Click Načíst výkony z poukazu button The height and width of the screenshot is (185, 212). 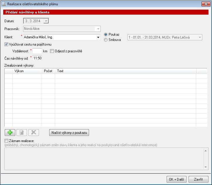(x=69, y=132)
